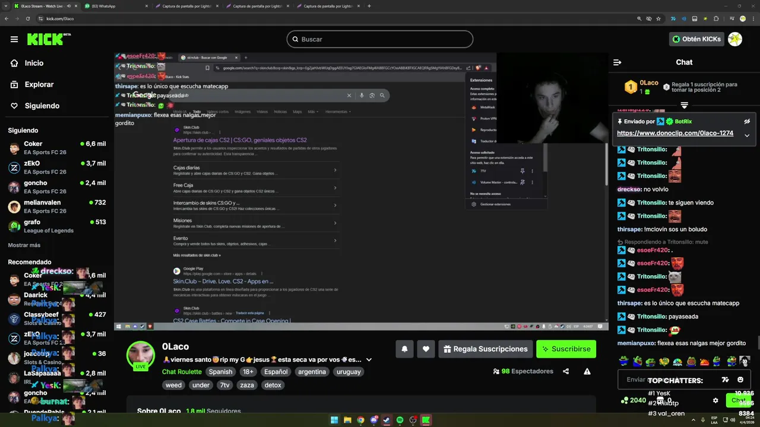The width and height of the screenshot is (760, 427).
Task: Reload the page
Action: [28, 18]
